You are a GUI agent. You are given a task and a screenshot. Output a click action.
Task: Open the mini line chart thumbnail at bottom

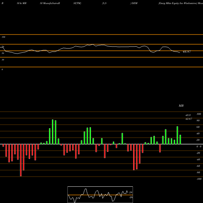100,194
